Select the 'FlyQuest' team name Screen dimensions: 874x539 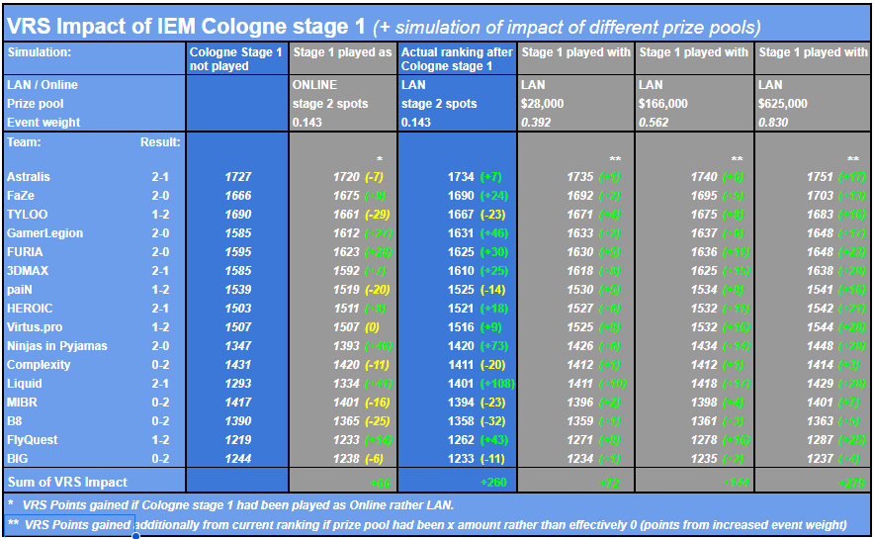coord(32,440)
